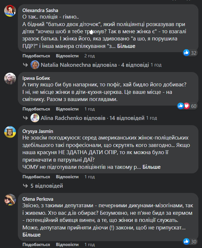Image resolution: width=202 pixels, height=248 pixels.
Task: Expand Olena Perkova's comment with Більше
Action: tap(32, 235)
